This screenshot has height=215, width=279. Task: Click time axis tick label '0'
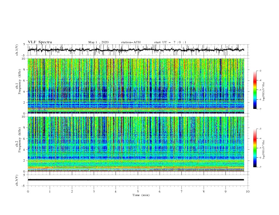(x=28, y=191)
